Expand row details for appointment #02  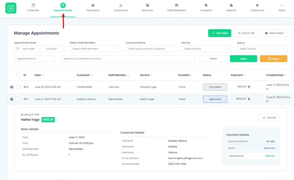12,87
